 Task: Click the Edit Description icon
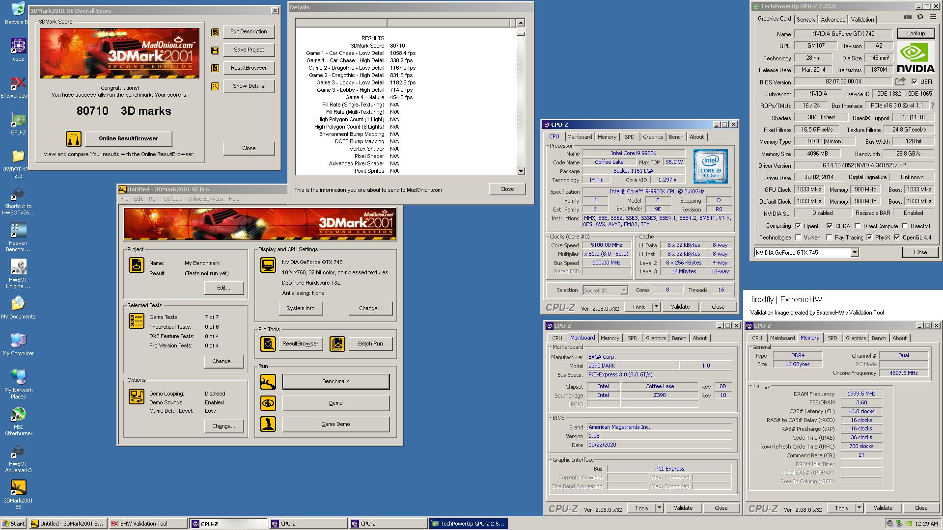coord(215,32)
